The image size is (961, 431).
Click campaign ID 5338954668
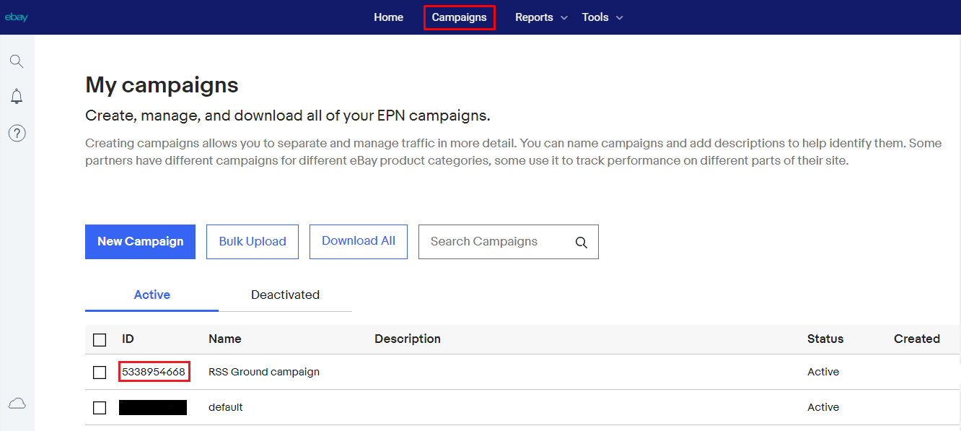point(154,372)
